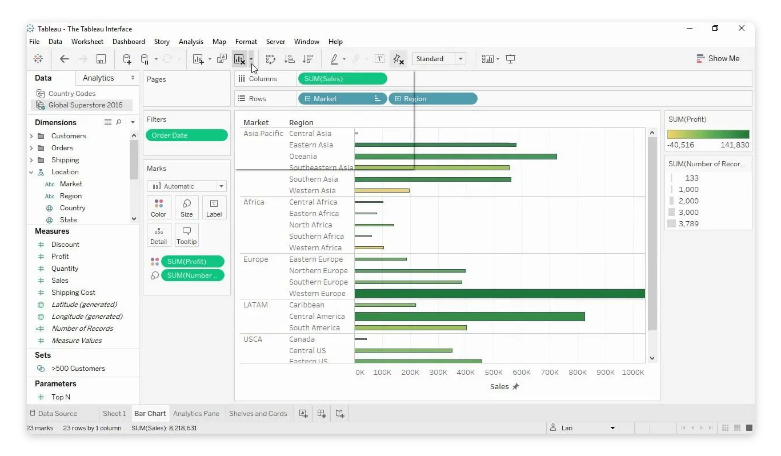The image size is (781, 456).
Task: Click the Market pill on Rows
Action: tap(342, 99)
